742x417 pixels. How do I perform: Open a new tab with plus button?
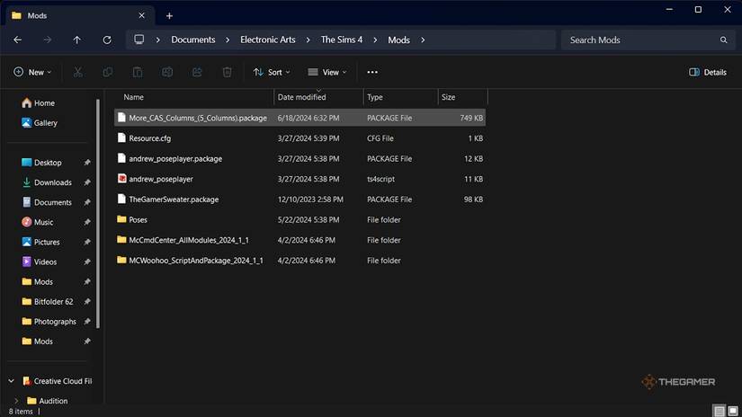coord(169,15)
